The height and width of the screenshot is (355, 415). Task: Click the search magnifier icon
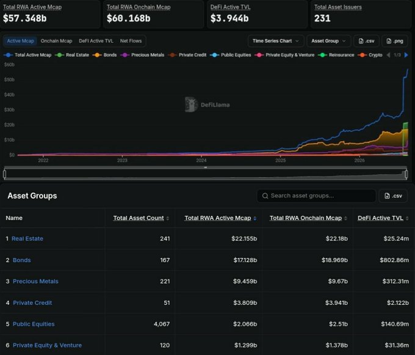click(265, 196)
